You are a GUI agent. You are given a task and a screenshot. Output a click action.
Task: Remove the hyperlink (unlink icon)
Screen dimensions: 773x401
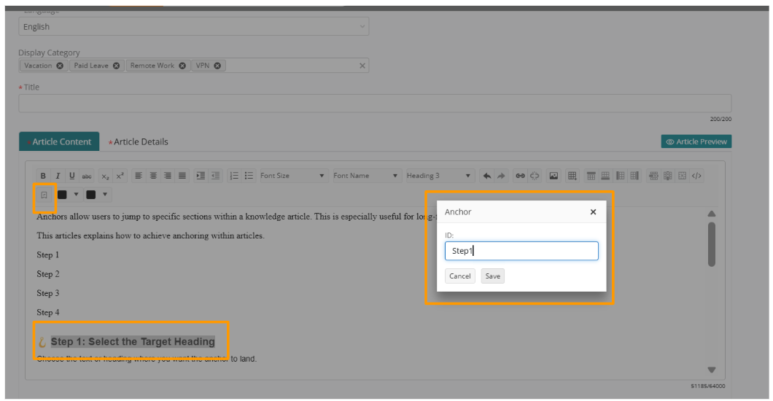coord(535,176)
